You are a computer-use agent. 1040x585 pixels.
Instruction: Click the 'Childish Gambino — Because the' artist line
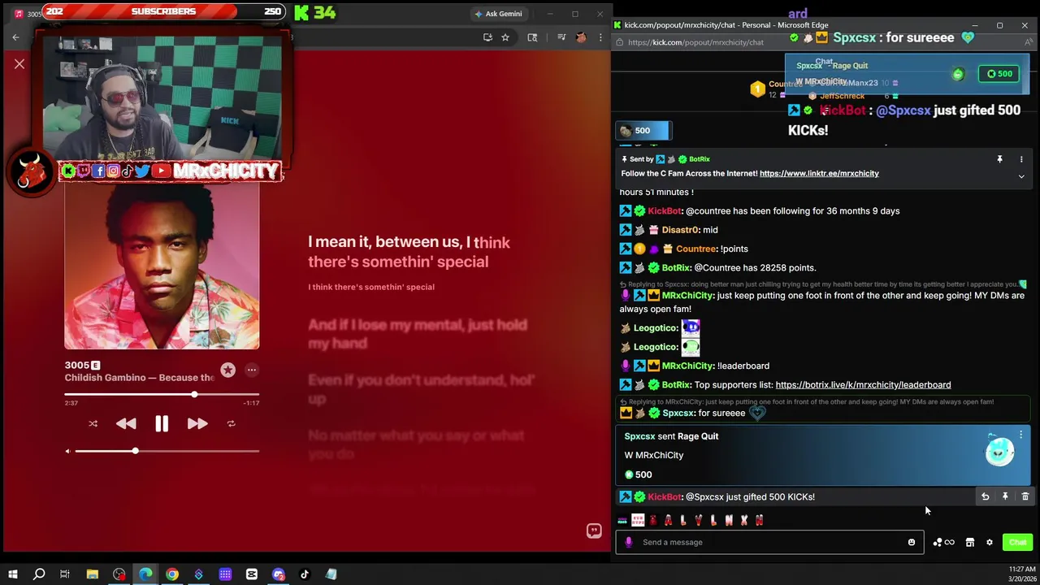click(140, 378)
